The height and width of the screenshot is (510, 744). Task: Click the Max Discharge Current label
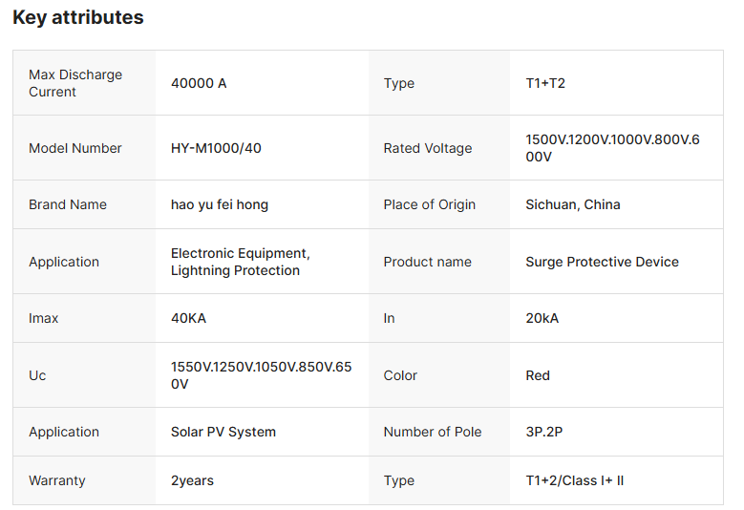coord(75,83)
